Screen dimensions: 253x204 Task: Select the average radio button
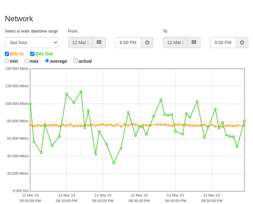point(47,61)
